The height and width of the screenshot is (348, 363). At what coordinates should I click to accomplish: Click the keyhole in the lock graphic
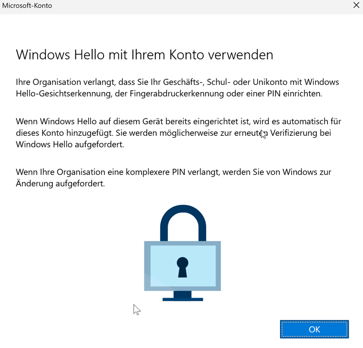tap(182, 266)
